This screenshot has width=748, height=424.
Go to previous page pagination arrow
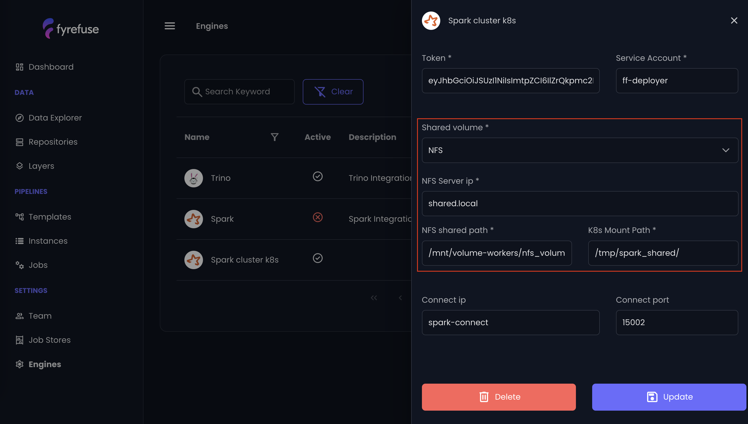[400, 298]
